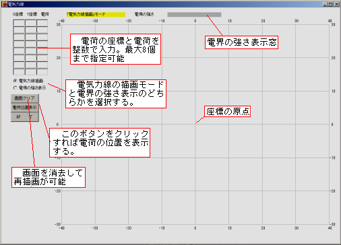Select the third-row 電荷 input box
Screen dimensions: 341x245
point(42,37)
